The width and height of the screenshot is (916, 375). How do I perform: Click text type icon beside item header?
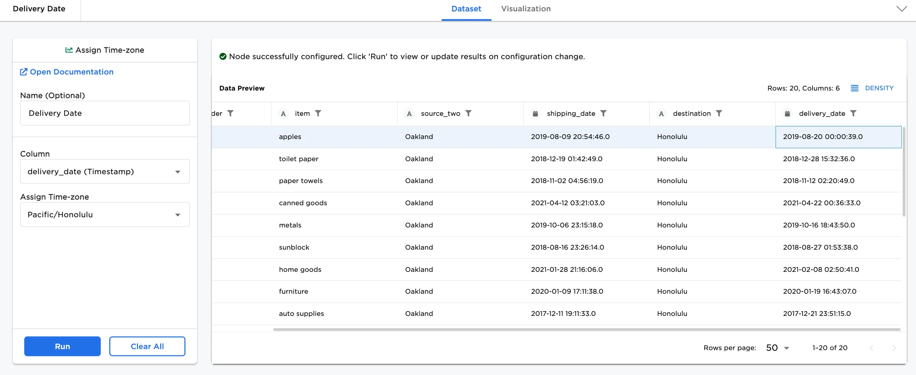(283, 114)
